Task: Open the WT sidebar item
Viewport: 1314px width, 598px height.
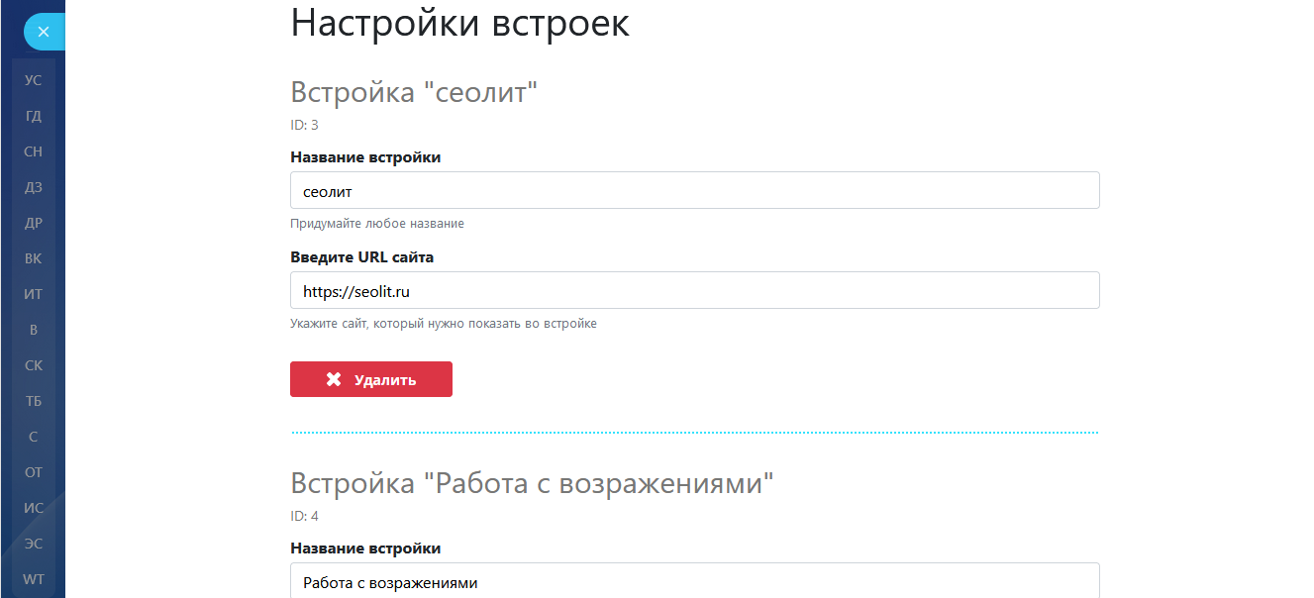Action: point(34,579)
